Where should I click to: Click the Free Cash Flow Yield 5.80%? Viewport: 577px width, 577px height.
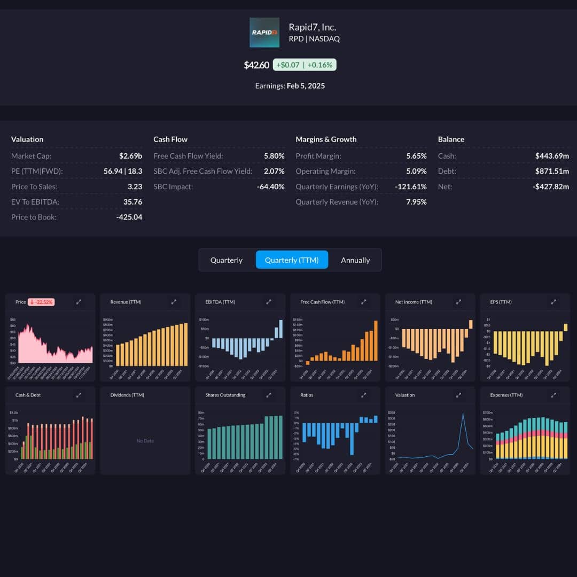274,156
